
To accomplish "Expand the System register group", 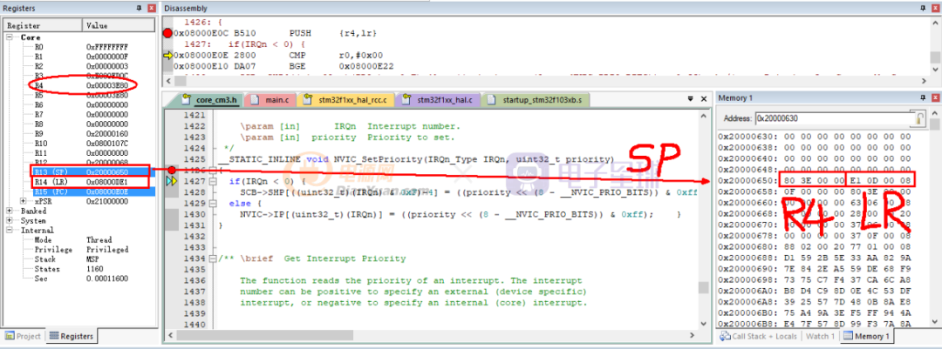I will 10,220.
